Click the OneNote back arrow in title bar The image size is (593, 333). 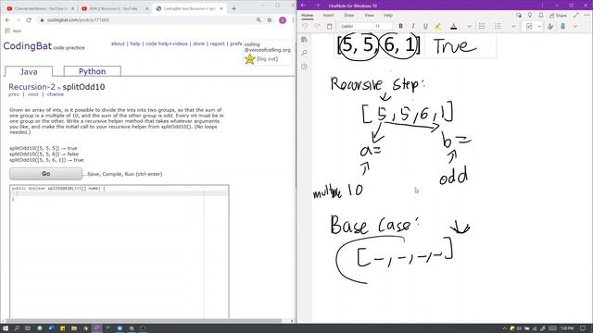(x=303, y=6)
